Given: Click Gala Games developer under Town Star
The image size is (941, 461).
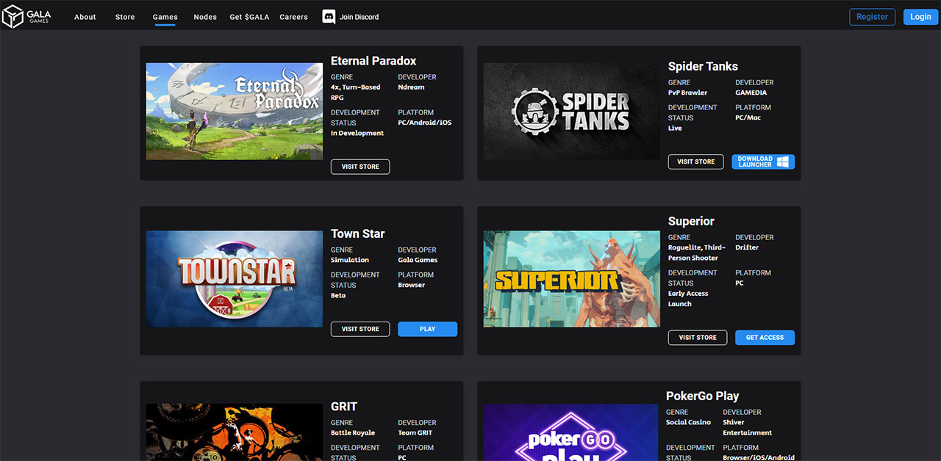Looking at the screenshot, I should 418,260.
